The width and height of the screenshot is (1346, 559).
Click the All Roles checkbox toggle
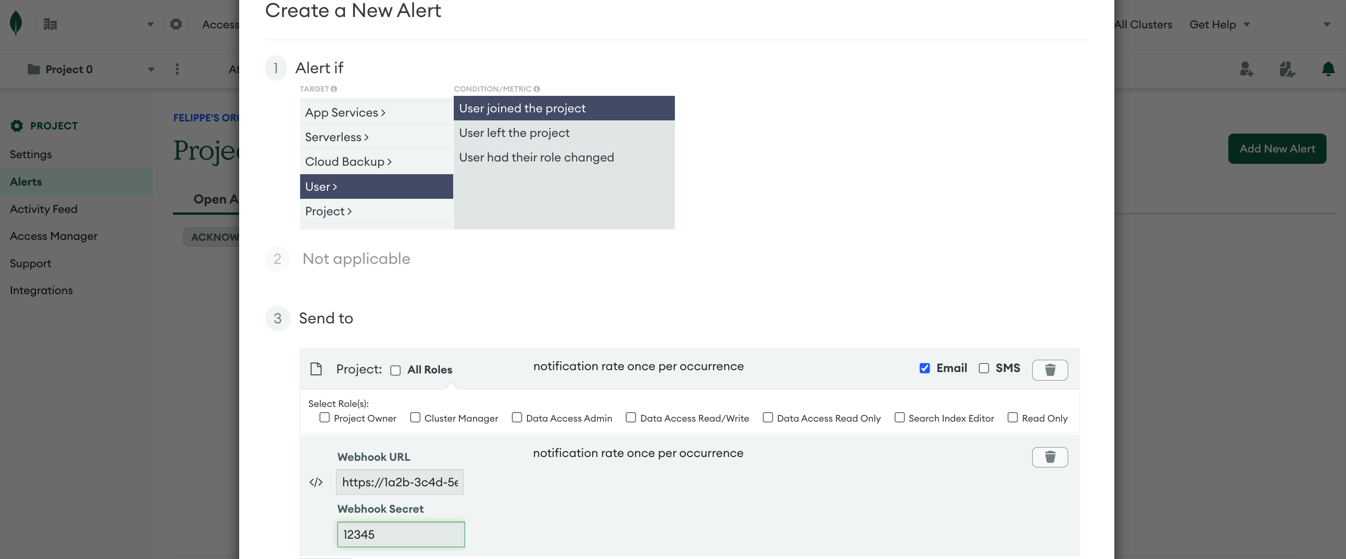[396, 369]
